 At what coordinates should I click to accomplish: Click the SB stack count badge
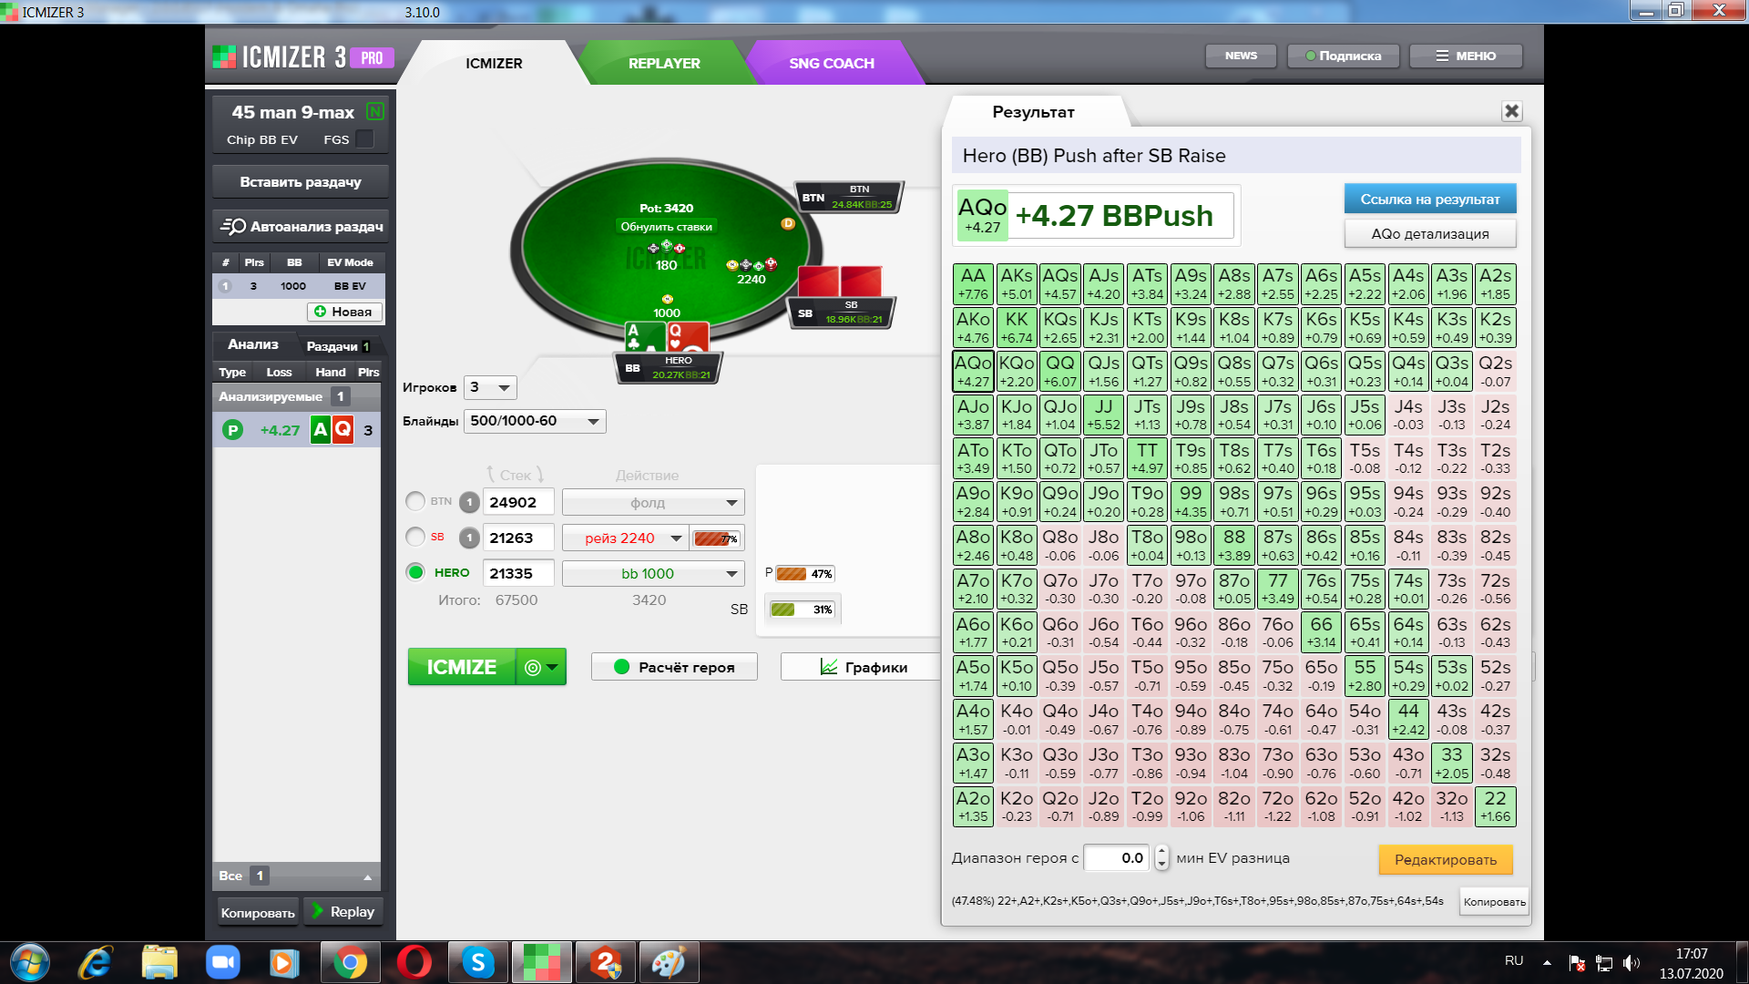[469, 538]
